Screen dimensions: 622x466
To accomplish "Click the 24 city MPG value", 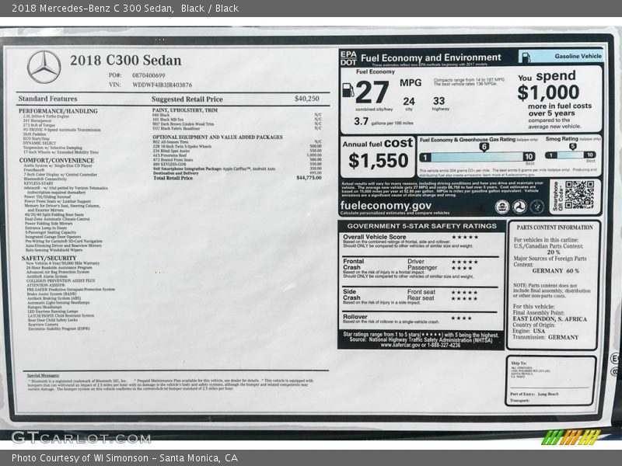I will coord(409,102).
